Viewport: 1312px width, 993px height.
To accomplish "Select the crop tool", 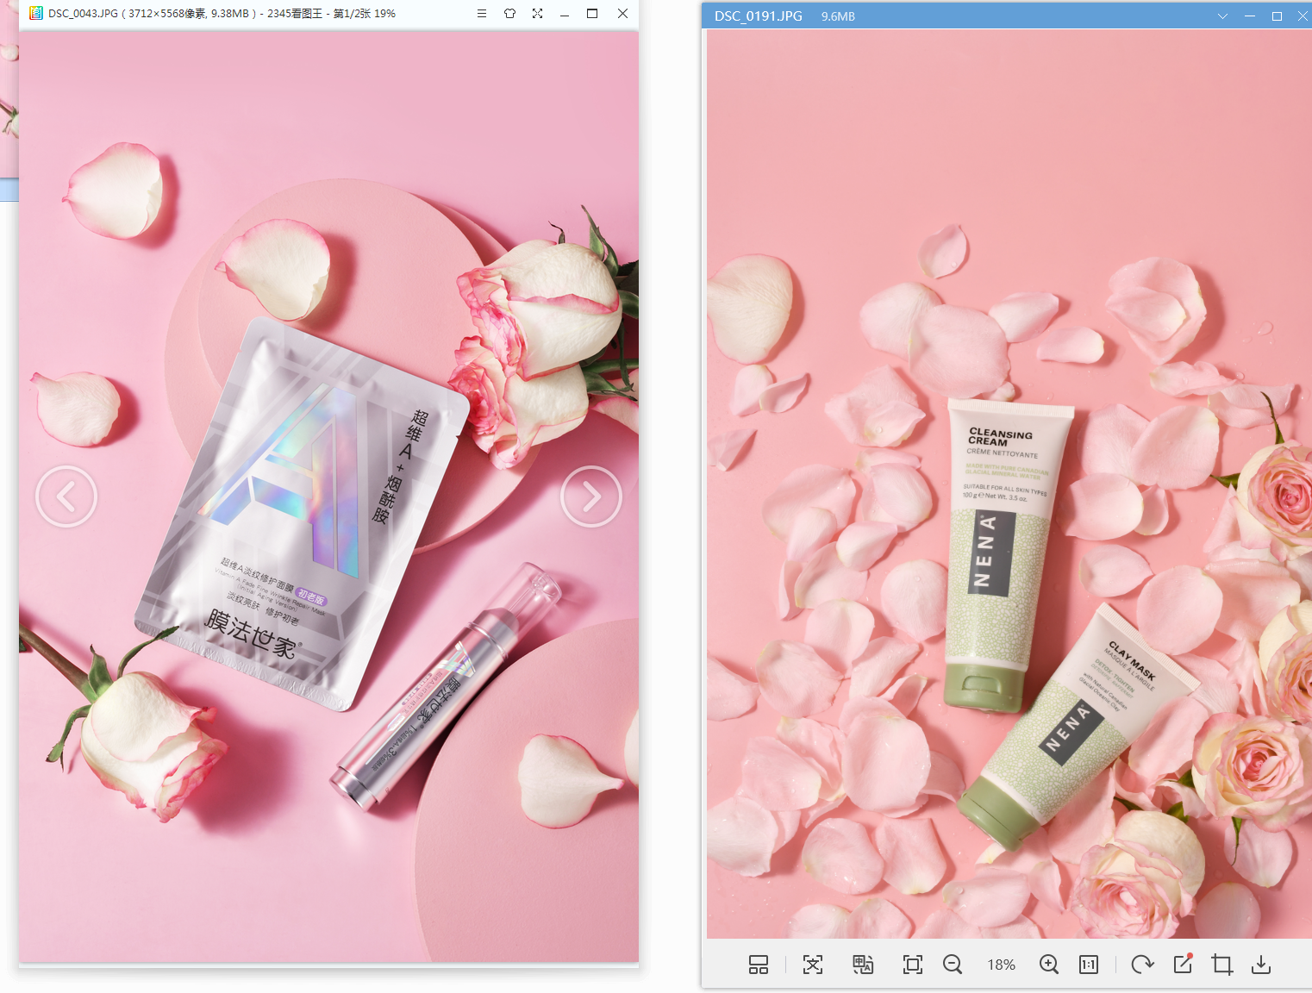I will [1221, 965].
